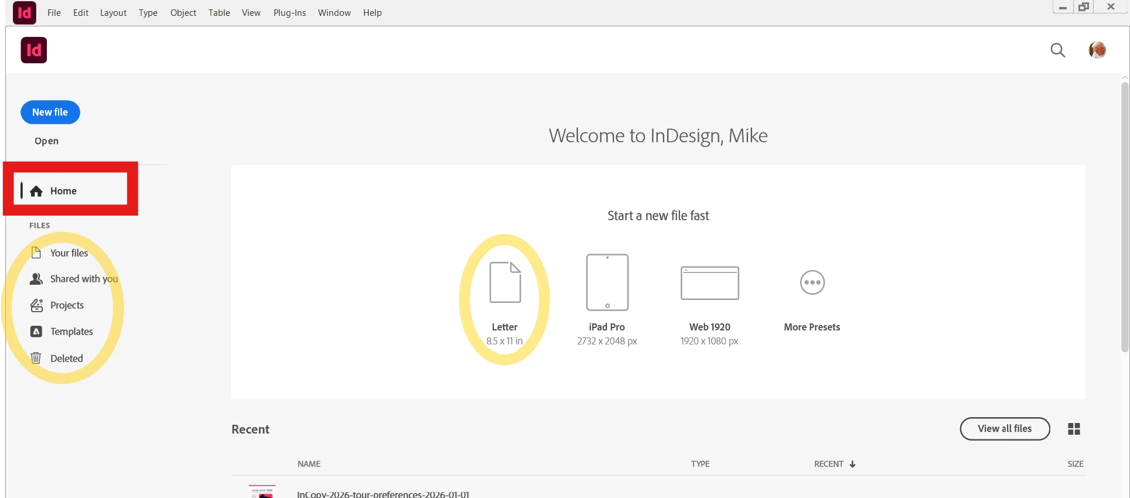The height and width of the screenshot is (498, 1130).
Task: Click the Projects sidebar icon
Action: [x=36, y=305]
